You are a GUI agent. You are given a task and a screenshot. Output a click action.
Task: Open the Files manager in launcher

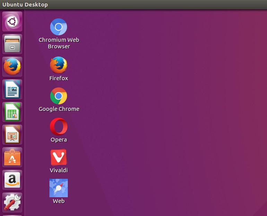[x=12, y=44]
